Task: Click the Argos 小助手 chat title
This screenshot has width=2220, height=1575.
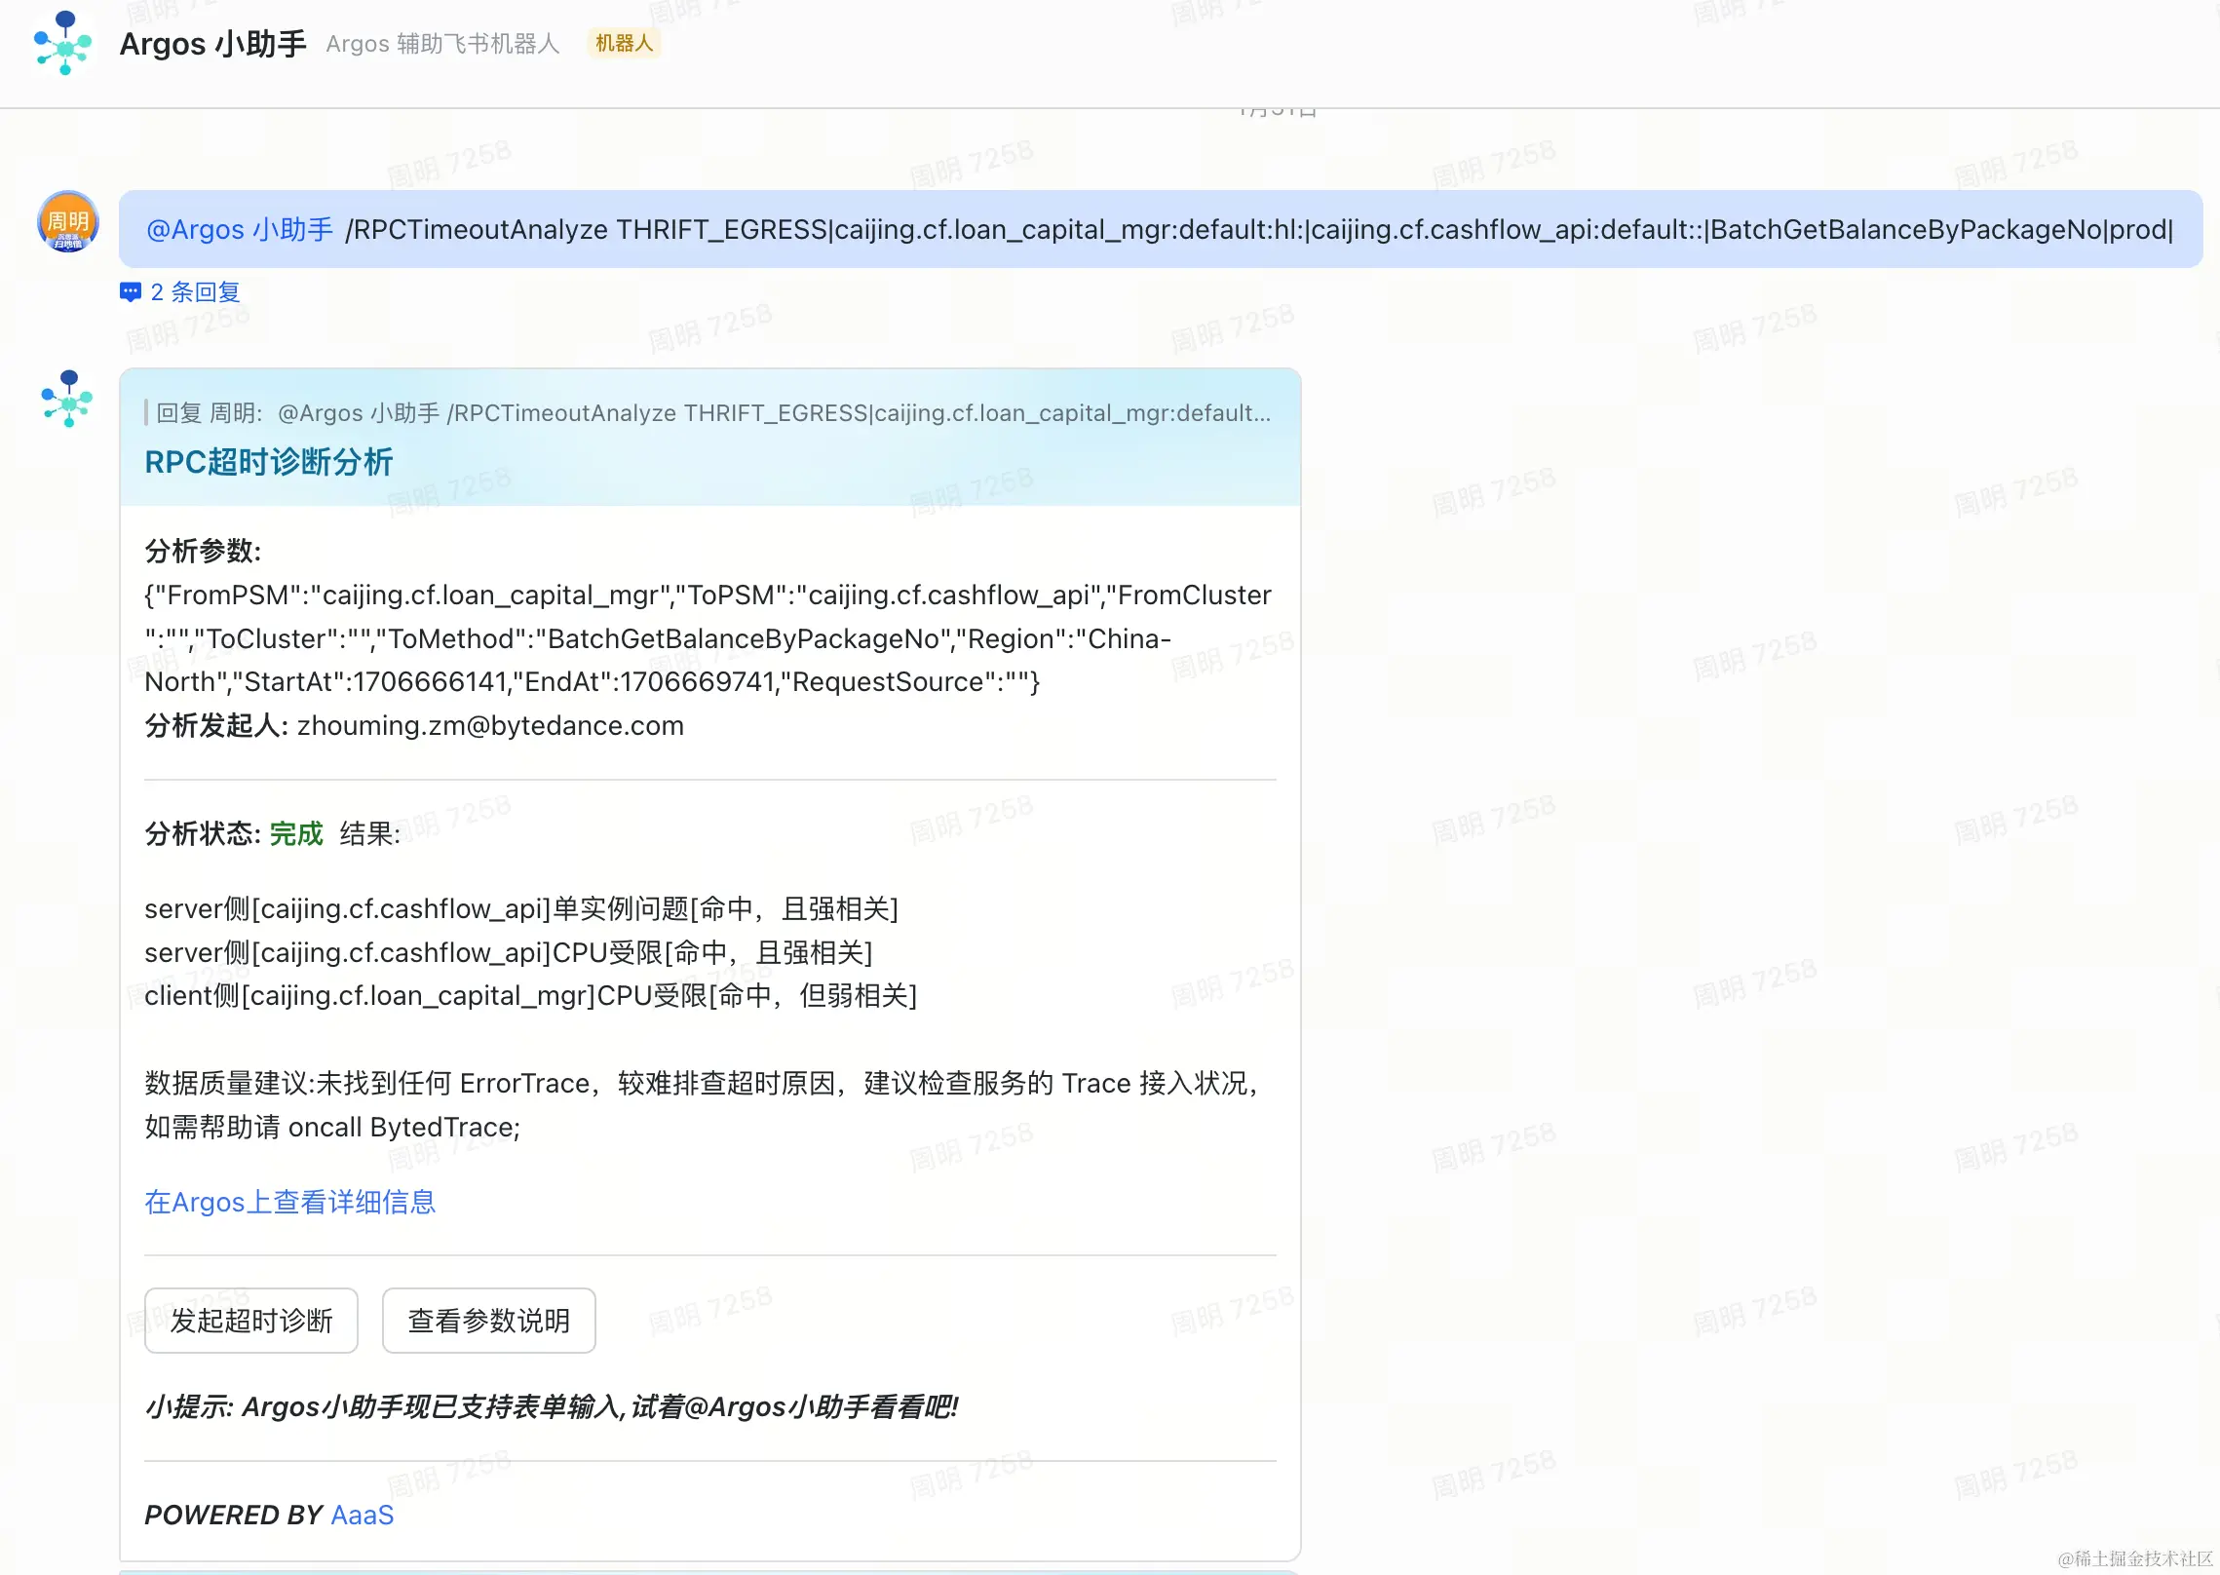Action: (x=212, y=44)
